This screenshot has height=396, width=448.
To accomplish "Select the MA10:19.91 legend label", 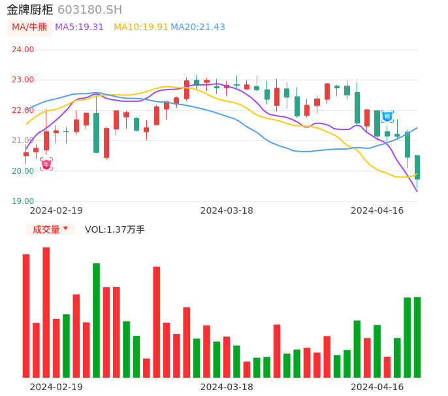I will pyautogui.click(x=141, y=27).
